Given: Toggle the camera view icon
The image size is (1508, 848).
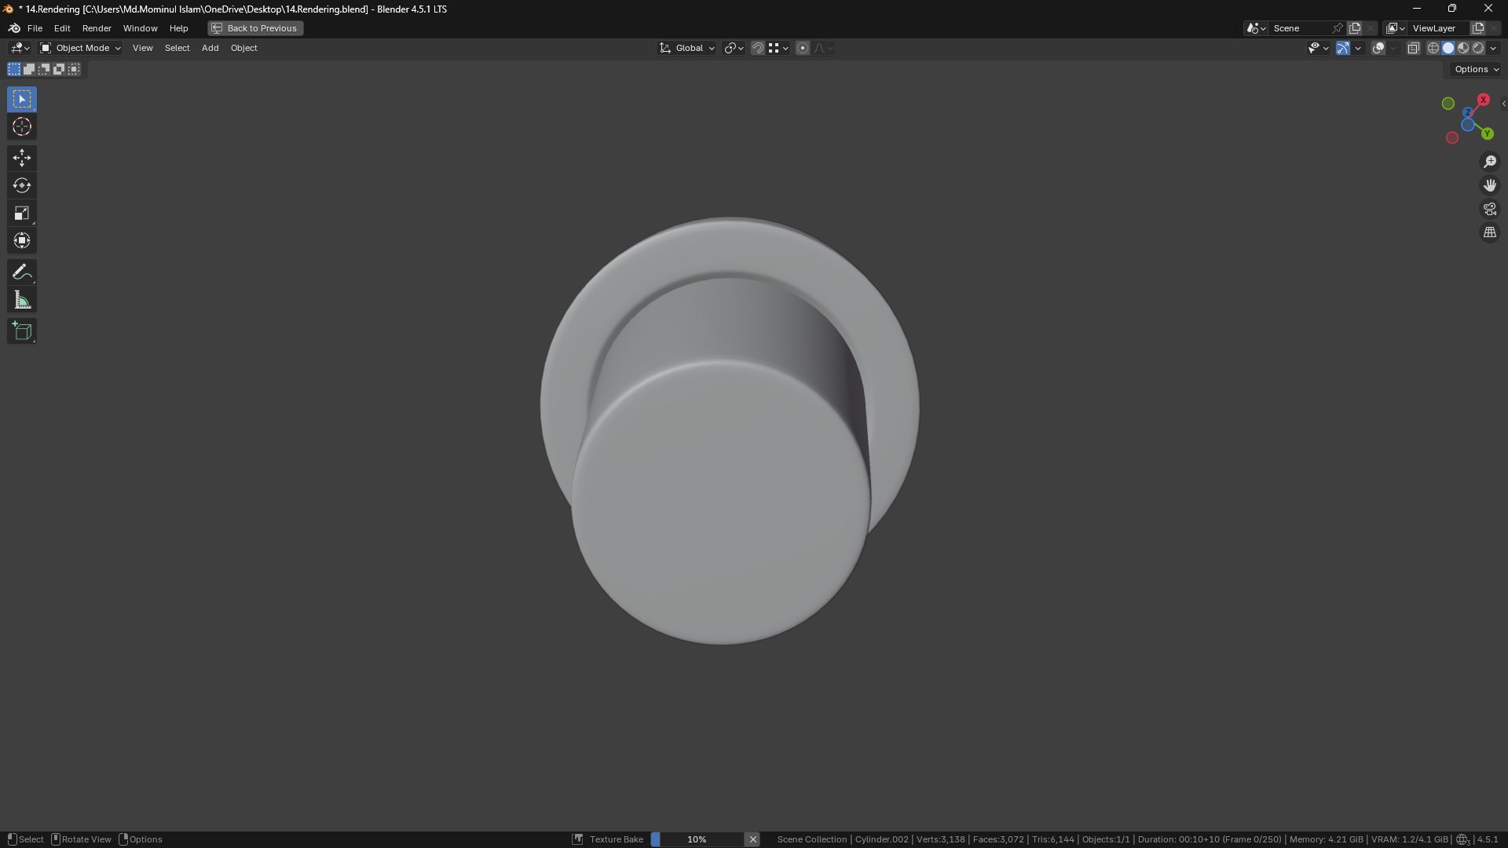Looking at the screenshot, I should click(x=1490, y=209).
